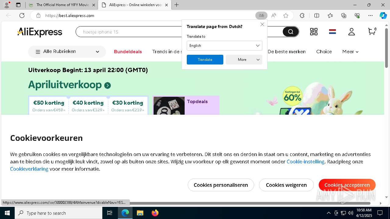The height and width of the screenshot is (219, 390).
Task: Click the horizontal page scrollbar
Action: (x=250, y=203)
